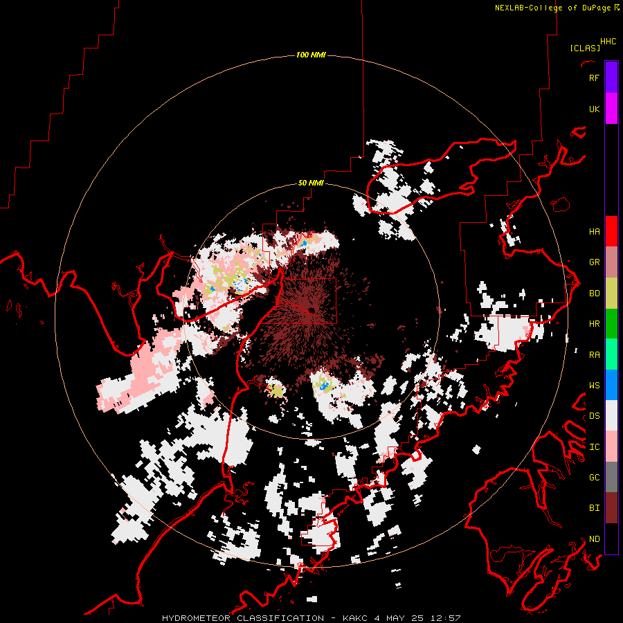
Task: Click the HA legend label
Action: (x=594, y=231)
